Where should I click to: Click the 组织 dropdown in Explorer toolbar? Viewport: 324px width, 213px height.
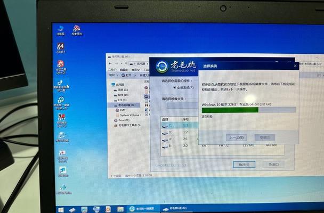click(x=113, y=75)
